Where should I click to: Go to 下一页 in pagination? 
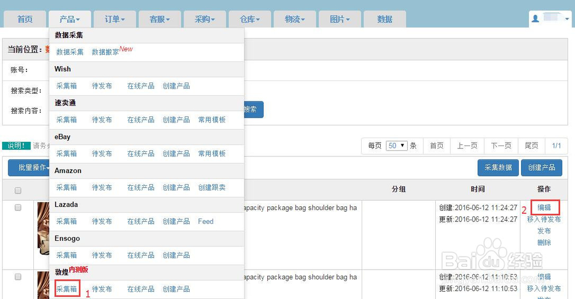[x=501, y=145]
